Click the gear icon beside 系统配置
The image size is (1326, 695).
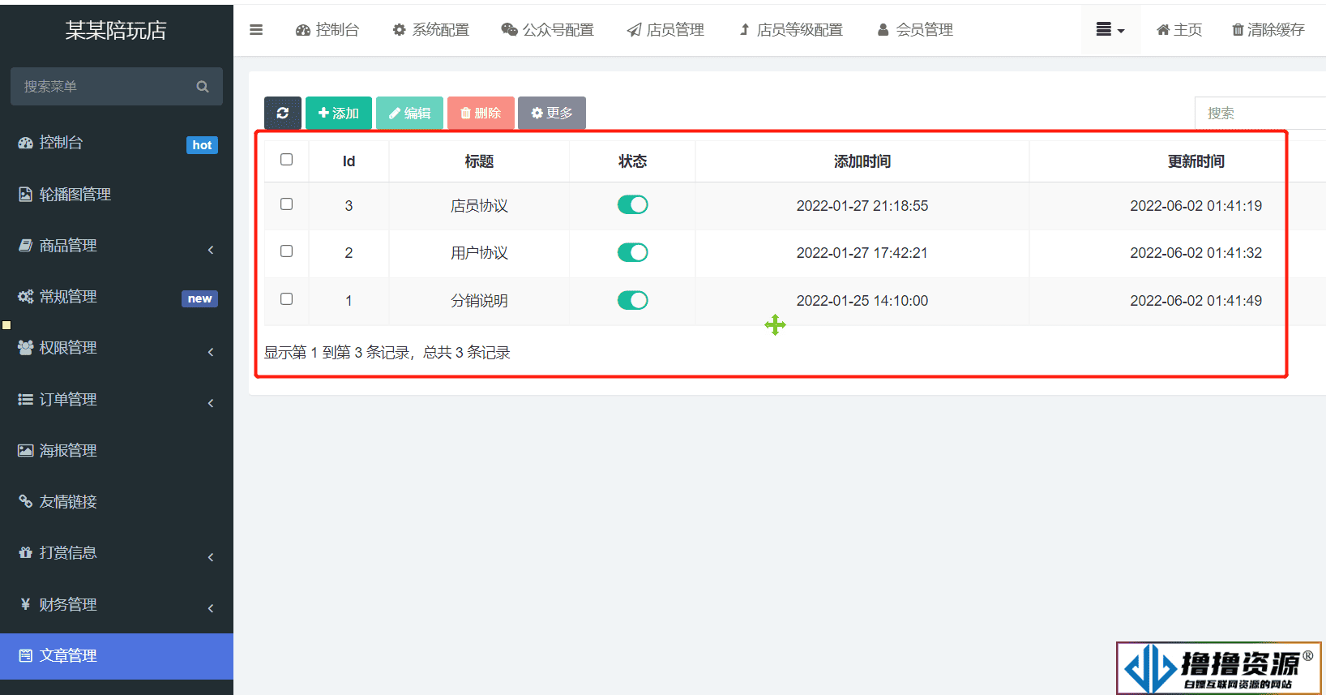click(399, 30)
